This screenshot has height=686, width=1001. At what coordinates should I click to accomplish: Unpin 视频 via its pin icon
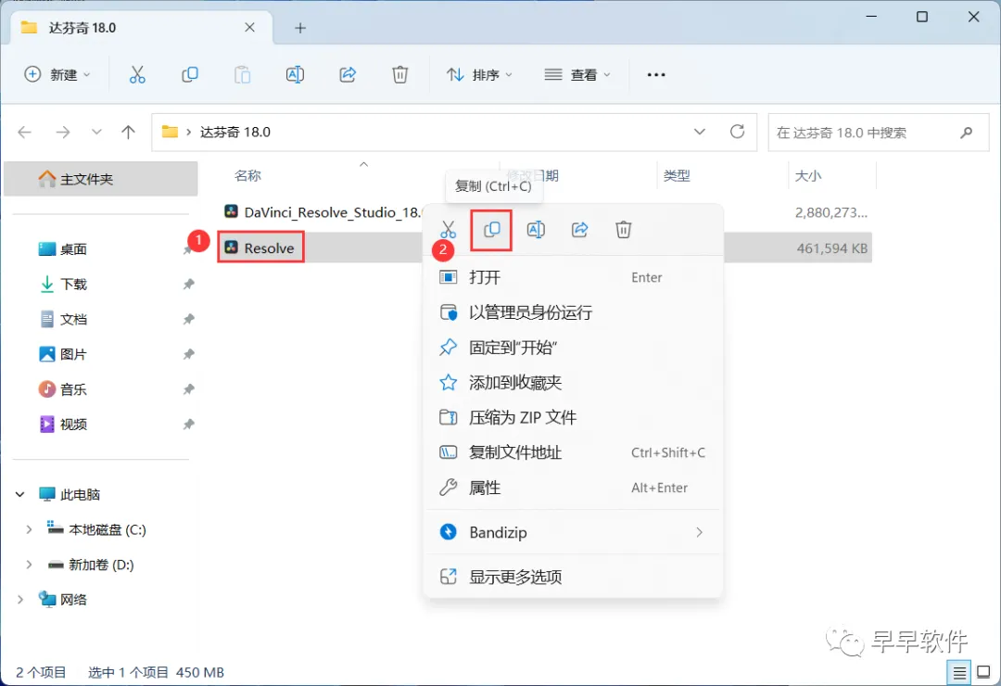click(188, 425)
